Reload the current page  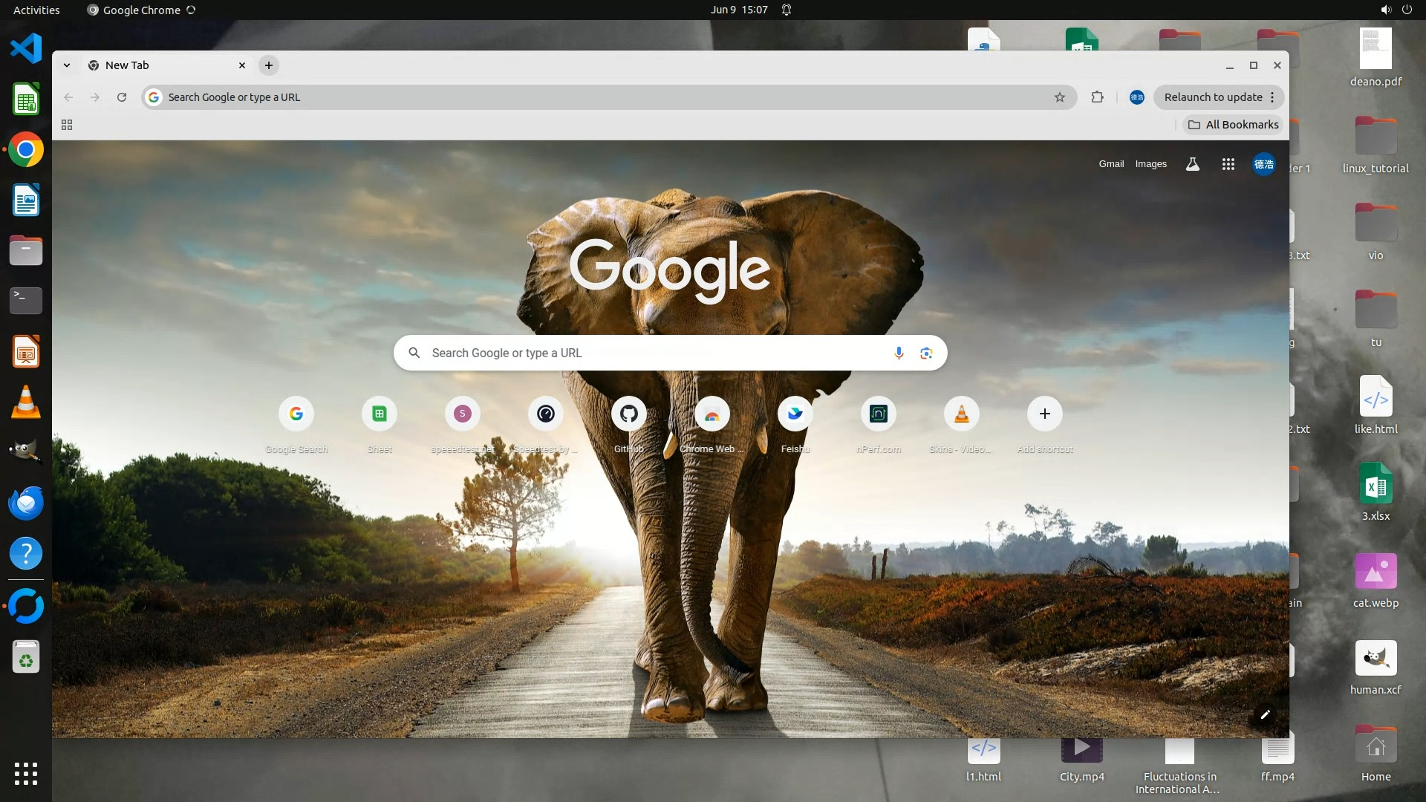point(122,97)
